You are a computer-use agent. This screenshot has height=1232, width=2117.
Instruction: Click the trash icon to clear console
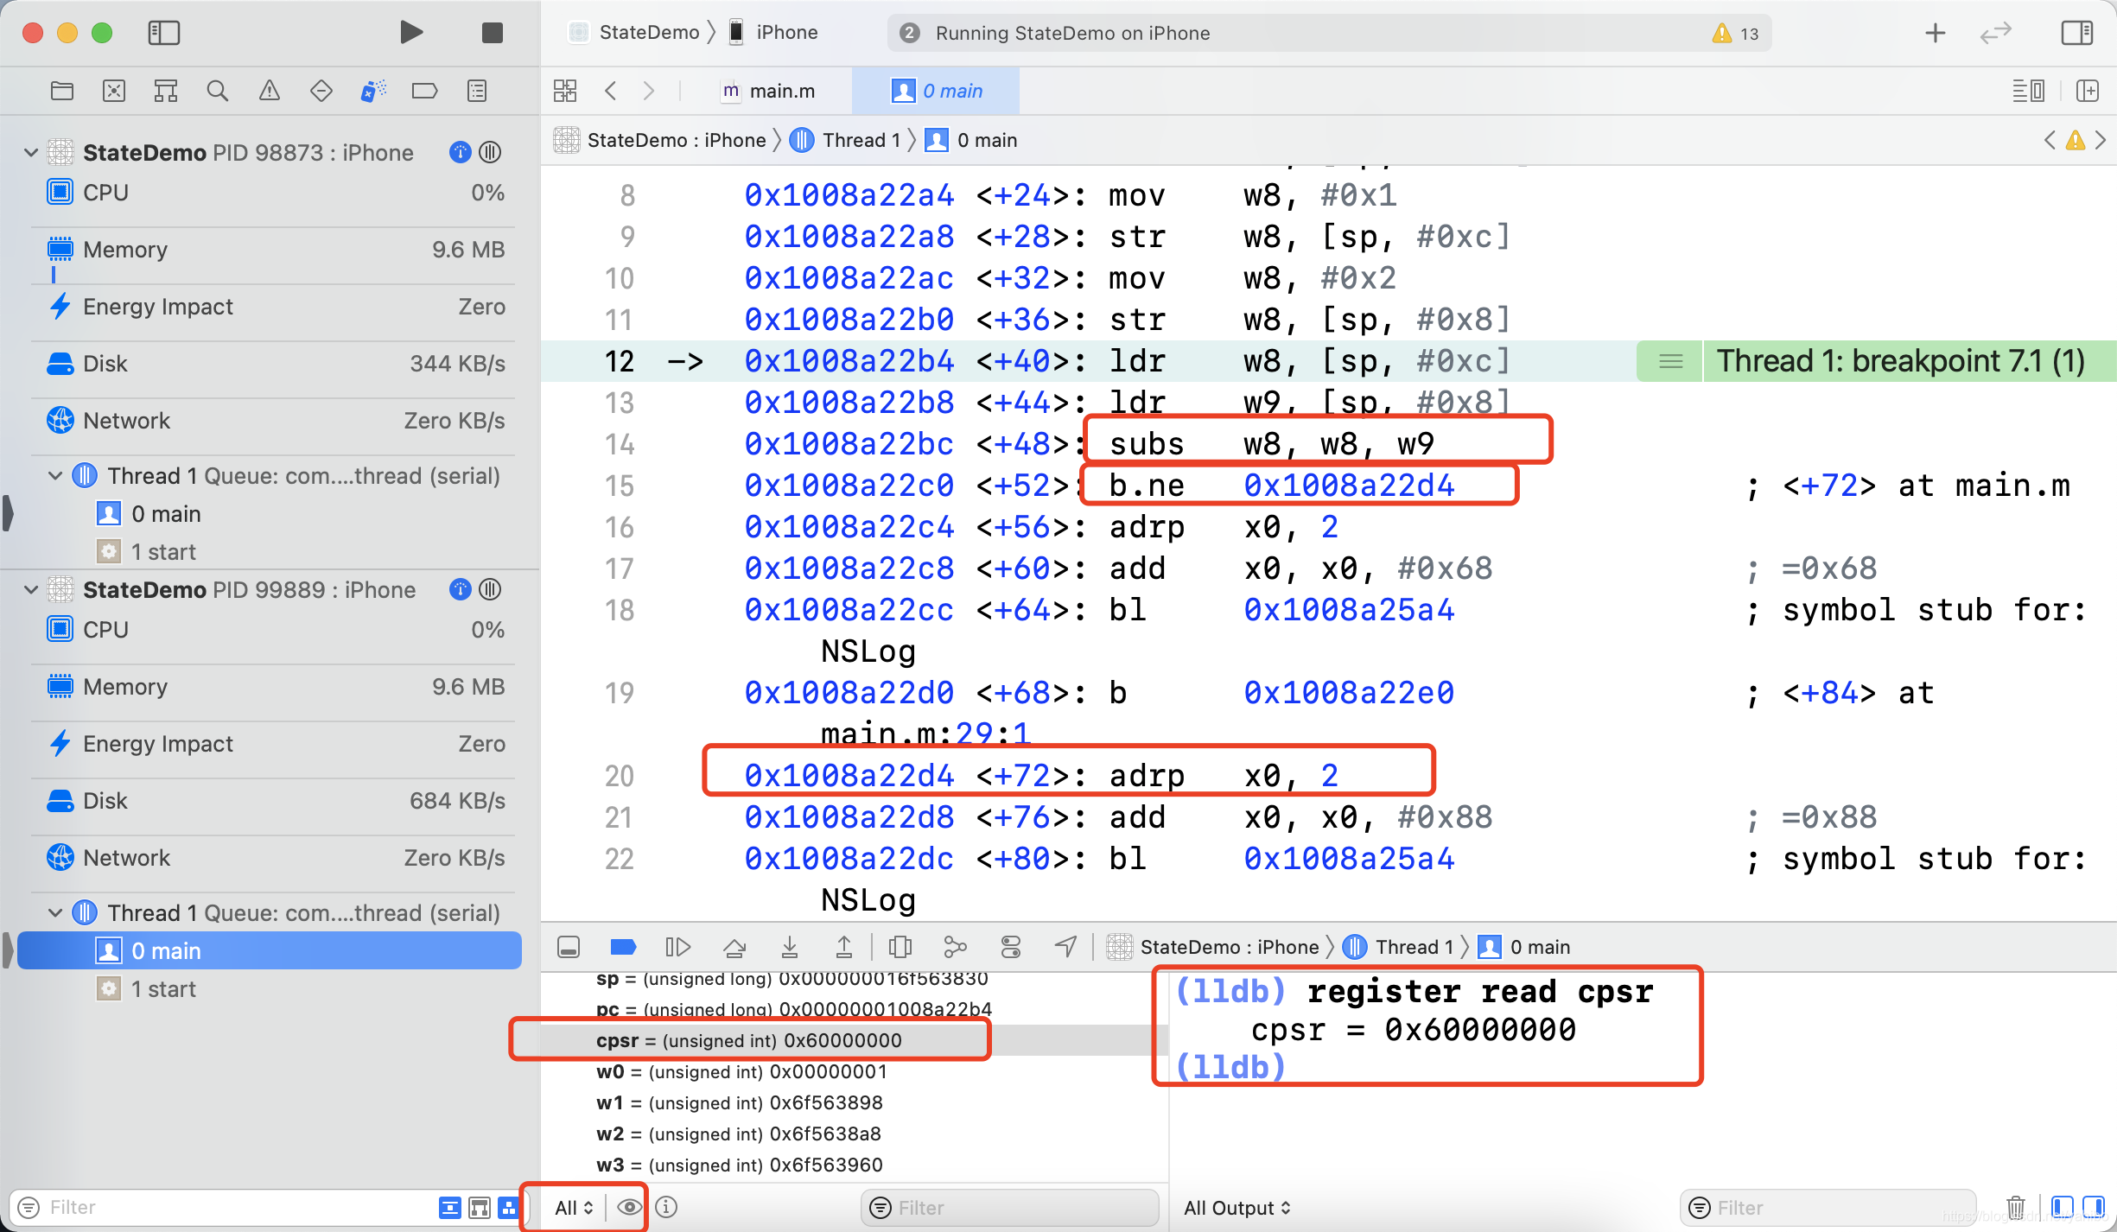(x=2016, y=1207)
